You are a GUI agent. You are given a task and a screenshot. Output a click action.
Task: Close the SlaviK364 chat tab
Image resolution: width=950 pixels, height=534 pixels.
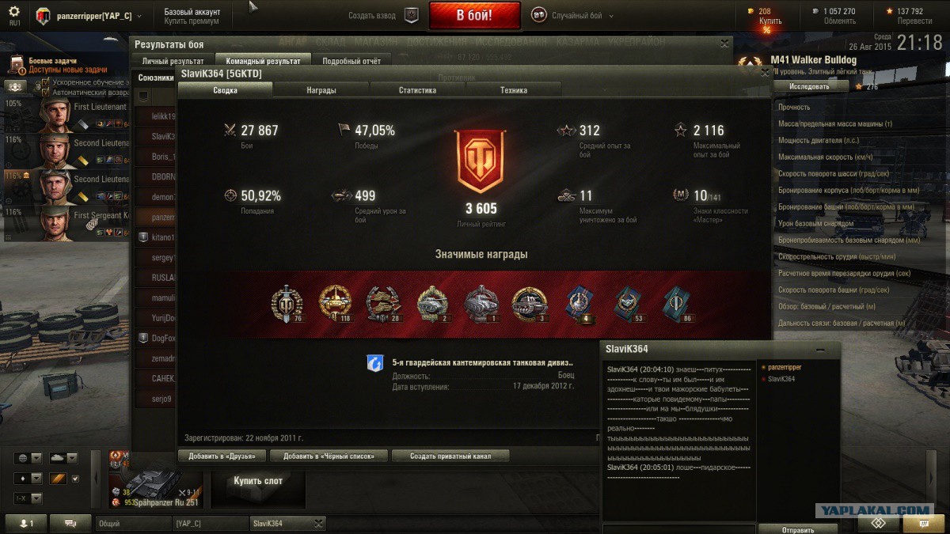(318, 523)
